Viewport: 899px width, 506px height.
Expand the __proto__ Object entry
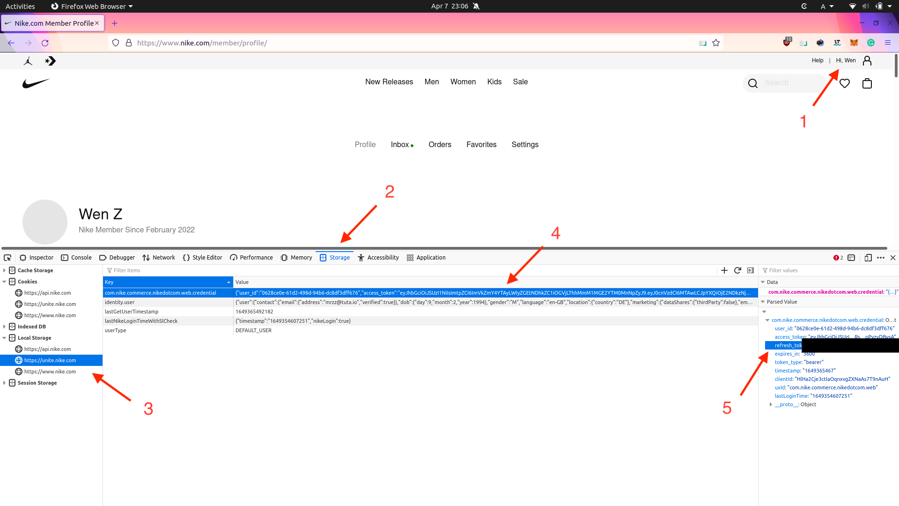coord(771,404)
